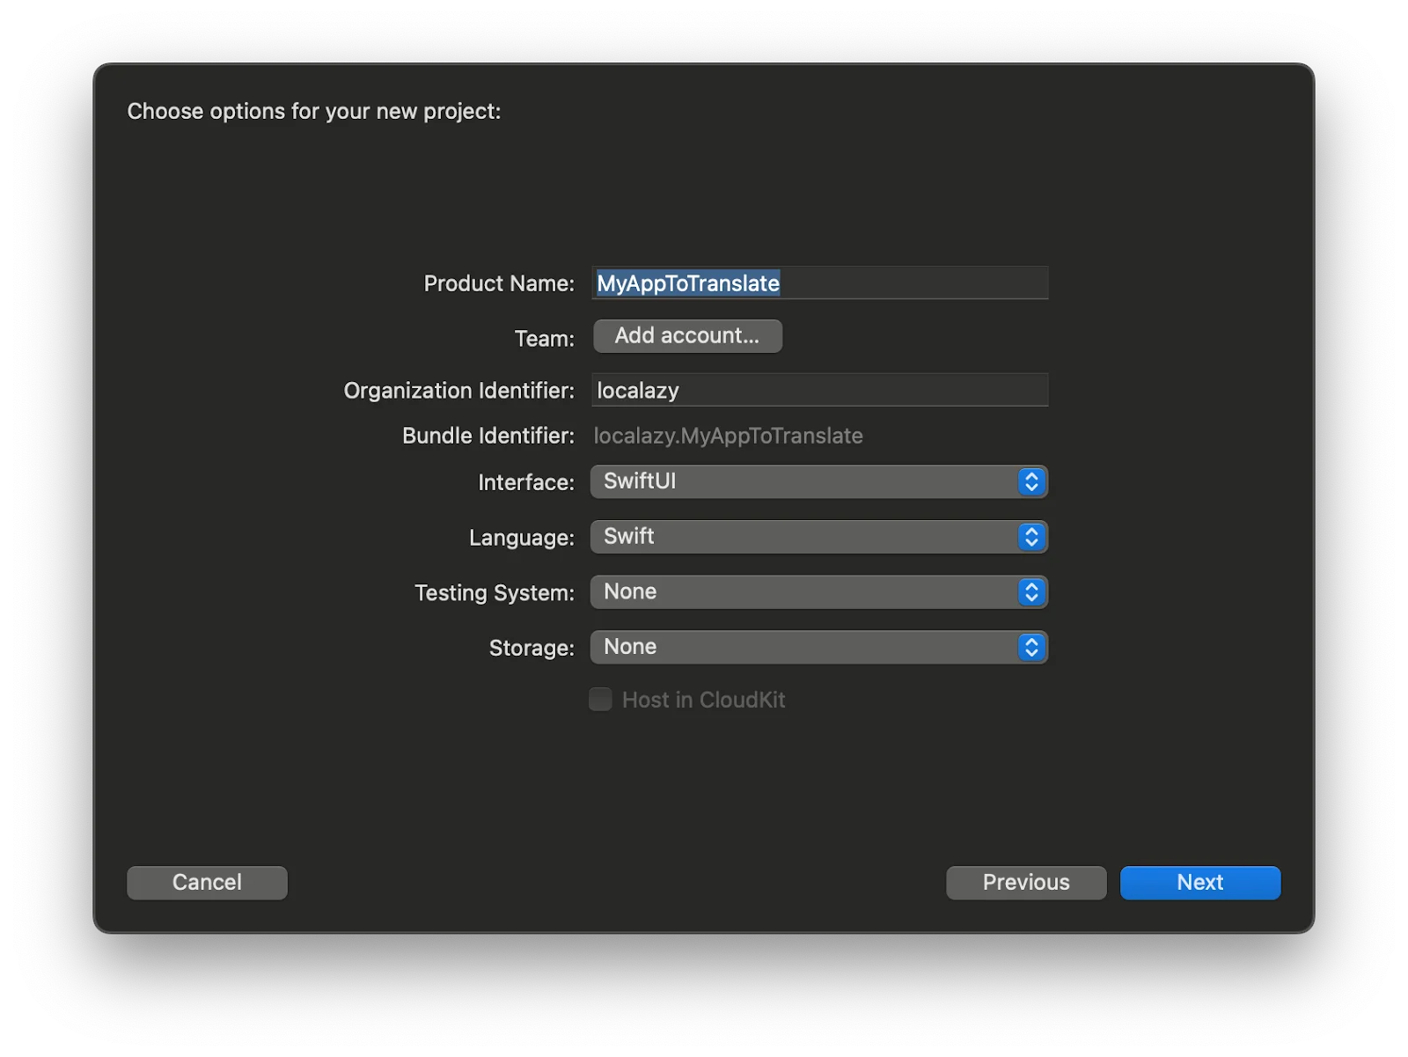This screenshot has width=1408, height=1057.
Task: Focus the Organization Identifier field
Action: coord(819,390)
